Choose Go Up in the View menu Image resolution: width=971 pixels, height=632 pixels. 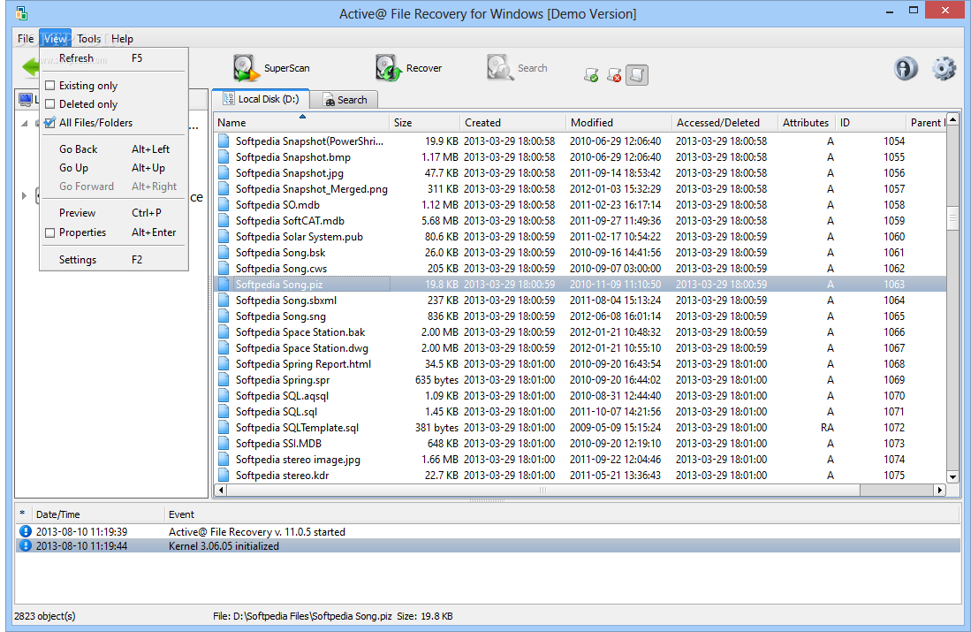coord(114,168)
